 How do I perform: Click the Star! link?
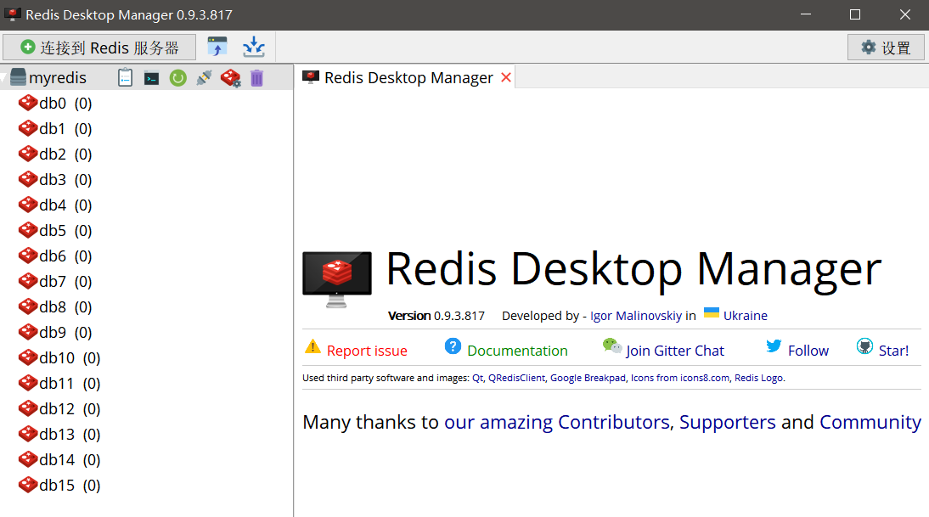[x=893, y=351]
